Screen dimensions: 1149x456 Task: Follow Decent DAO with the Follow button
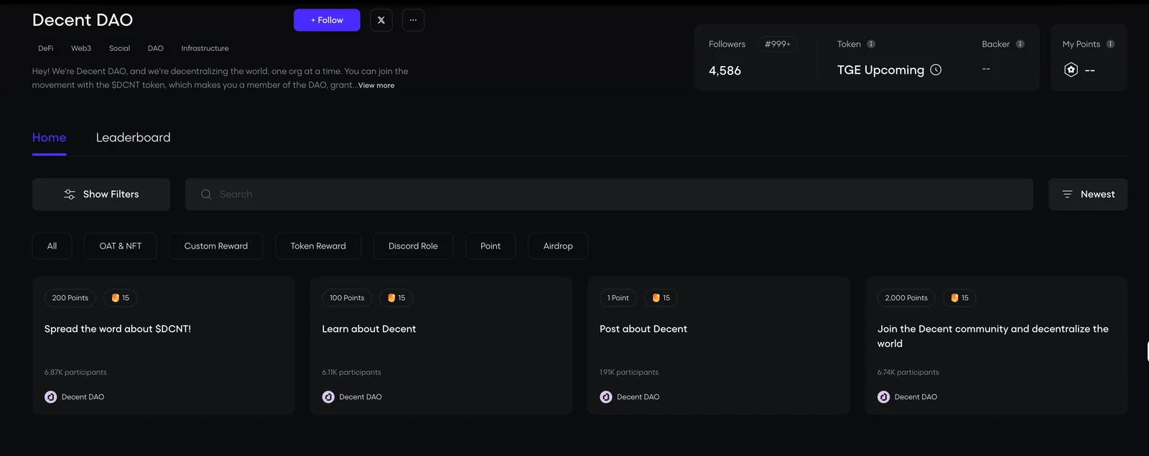[x=327, y=20]
